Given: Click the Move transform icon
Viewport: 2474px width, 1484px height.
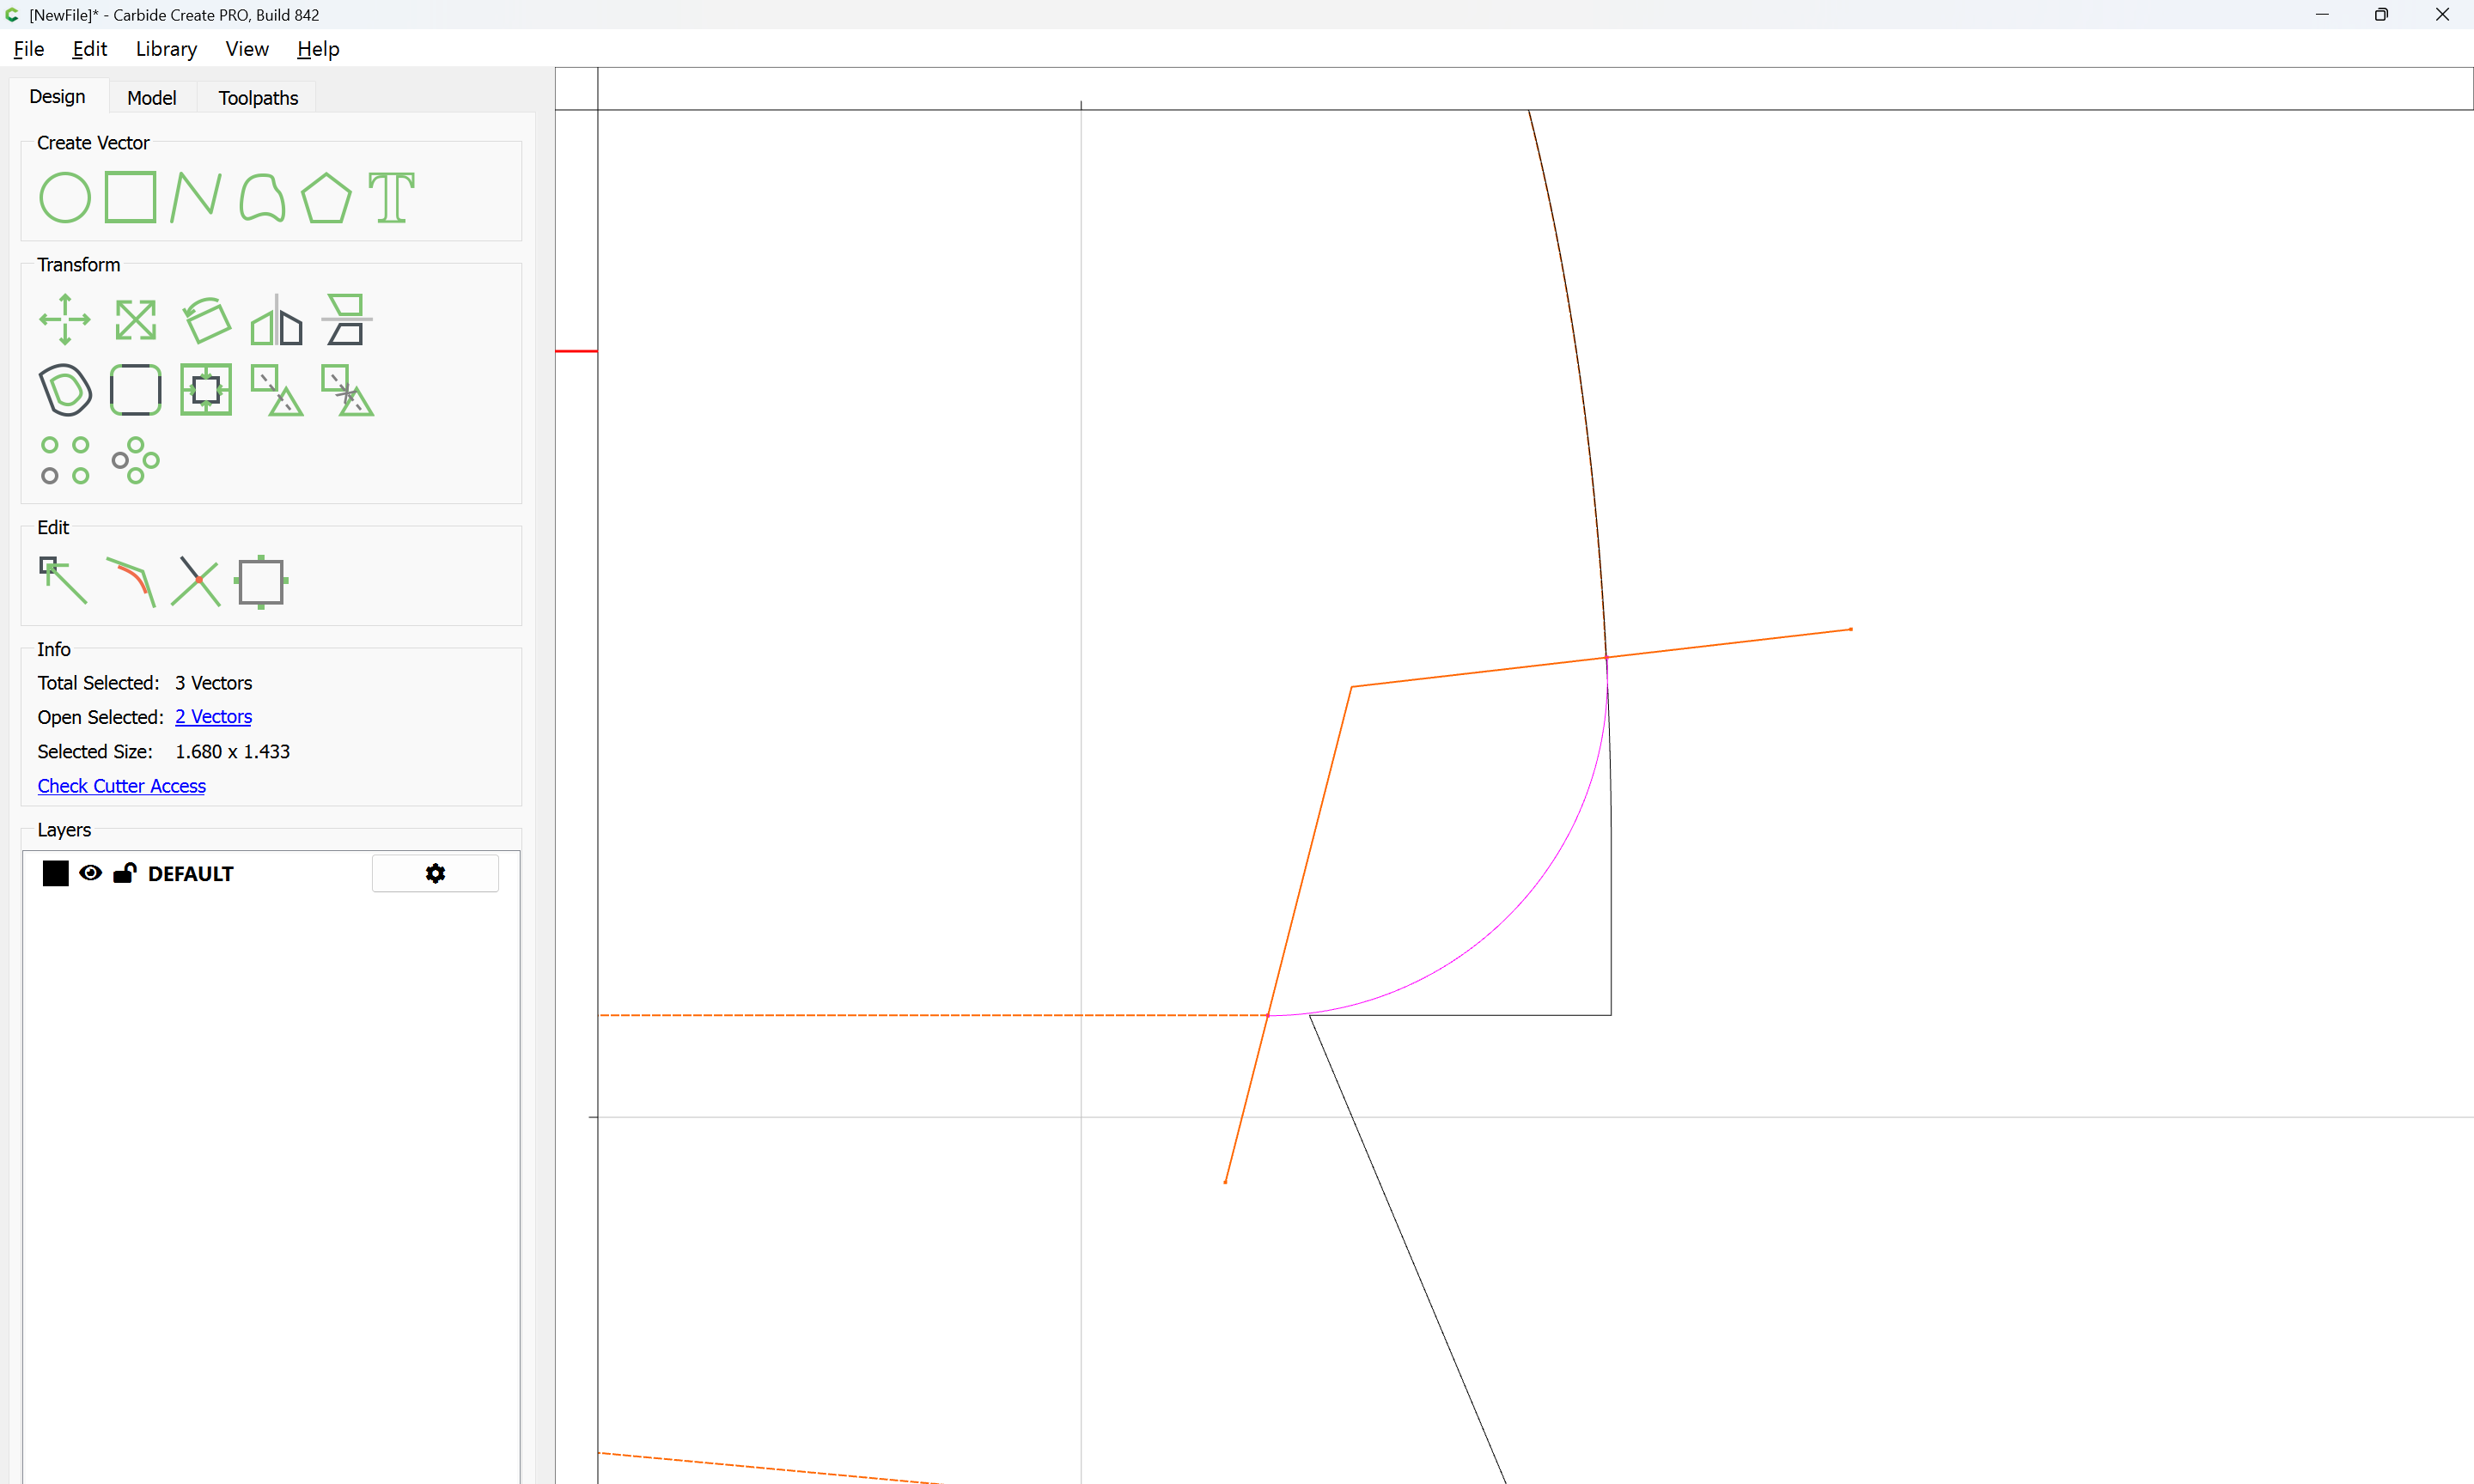Looking at the screenshot, I should click(64, 320).
